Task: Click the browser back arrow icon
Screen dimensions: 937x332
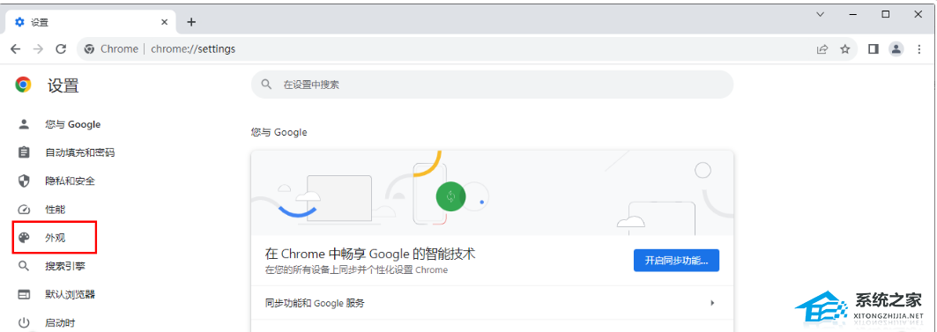Action: pos(16,49)
